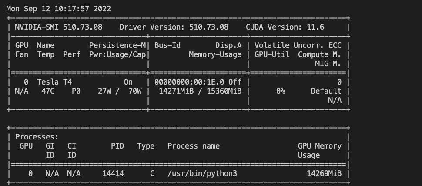Click the 14269MiB process memory usage
This screenshot has width=422, height=186.
pos(324,174)
